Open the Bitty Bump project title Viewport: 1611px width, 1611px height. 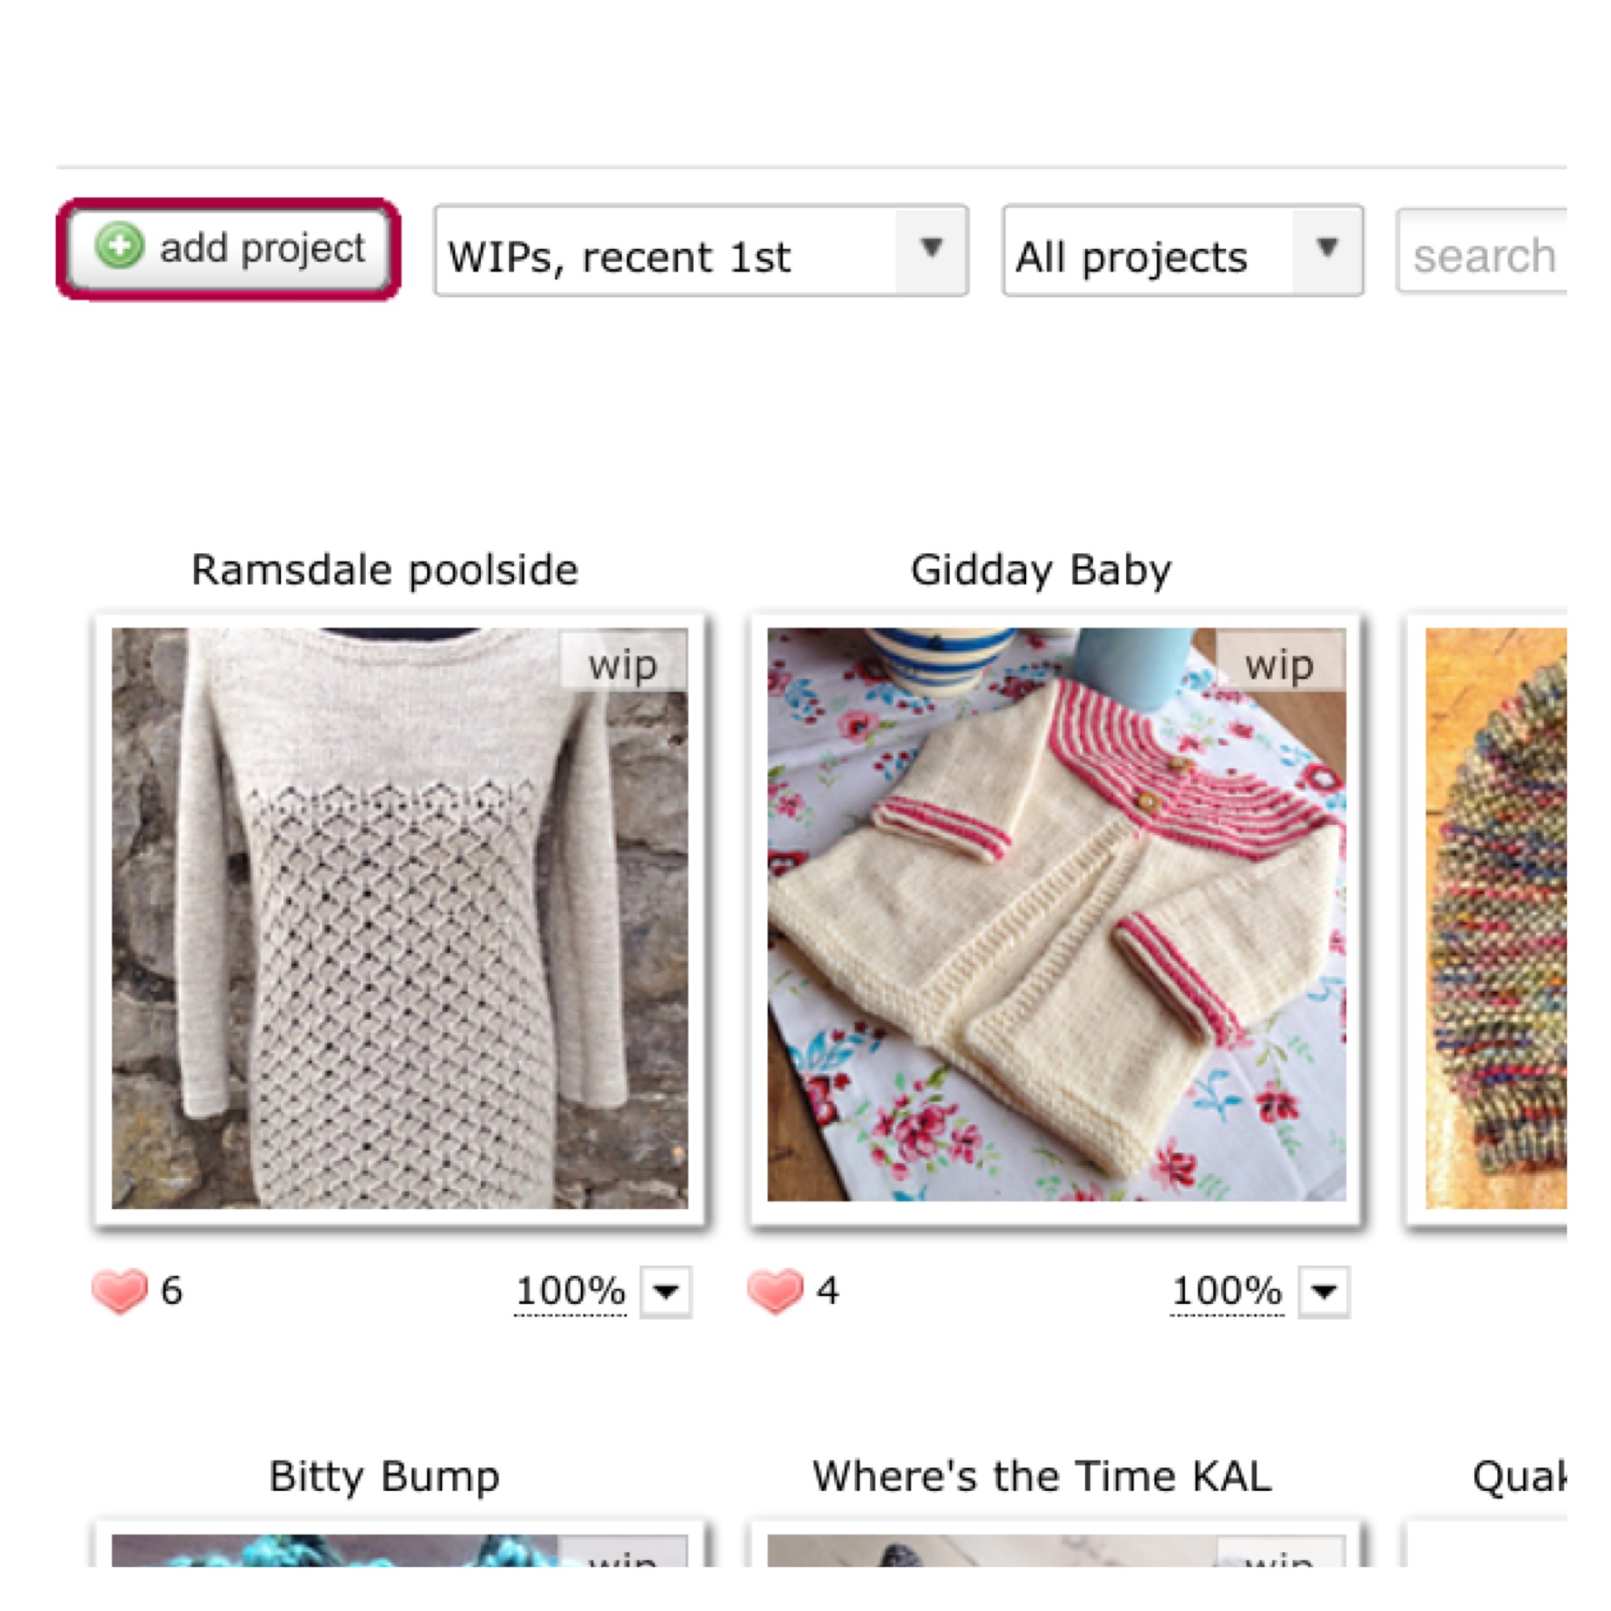[384, 1476]
